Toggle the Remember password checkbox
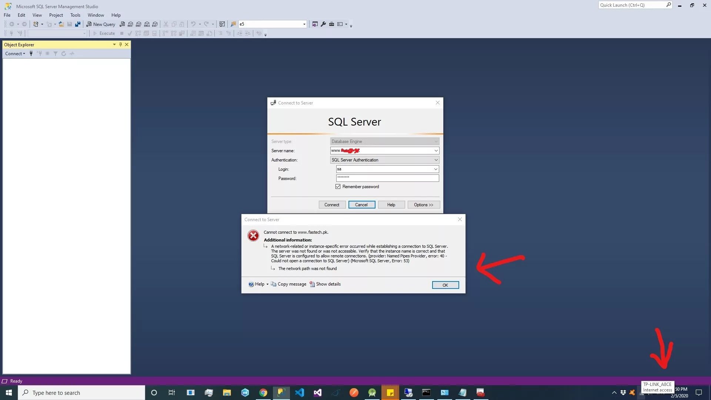Screen dimensions: 711x400 tap(338, 187)
